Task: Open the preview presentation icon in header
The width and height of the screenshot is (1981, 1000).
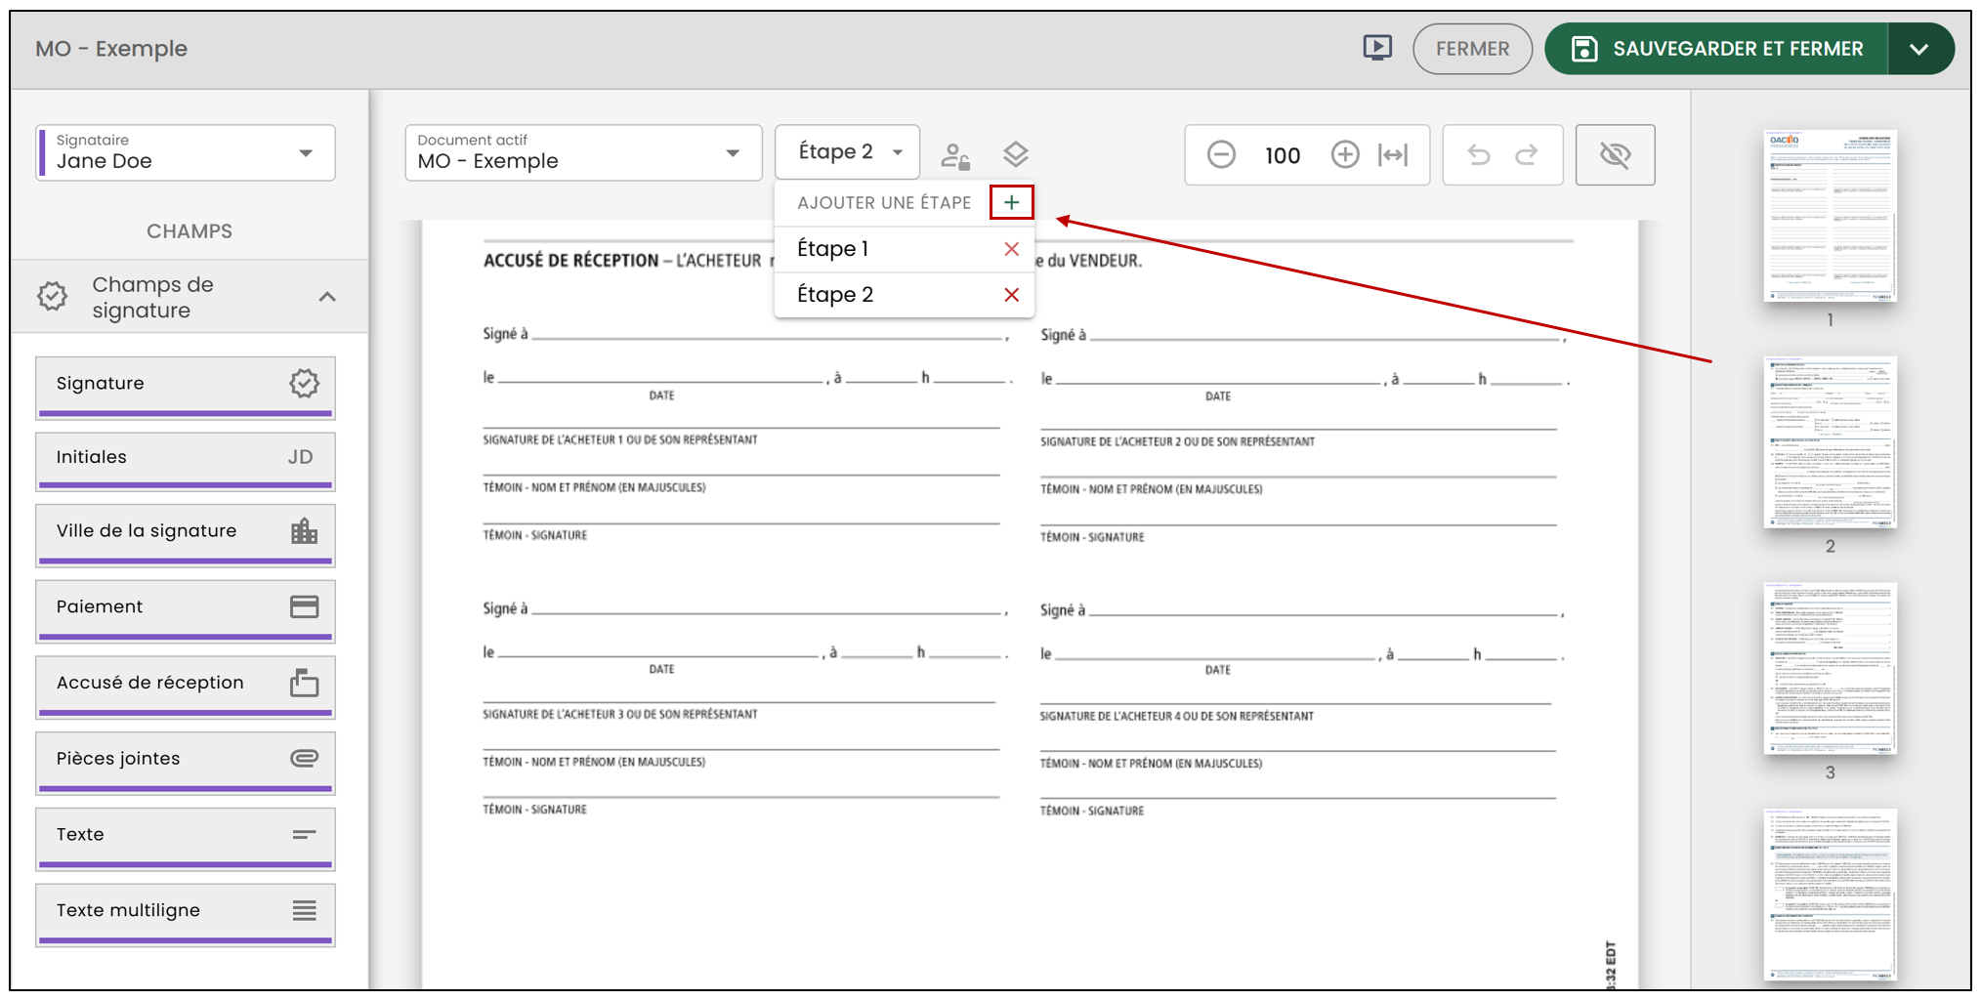Action: [x=1377, y=48]
